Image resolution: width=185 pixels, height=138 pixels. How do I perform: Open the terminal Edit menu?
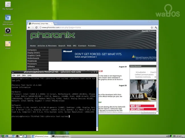point(18,75)
